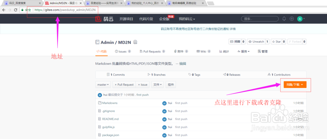Open a new browser tab
Image resolution: width=327 pixels, height=139 pixels.
pos(211,3)
